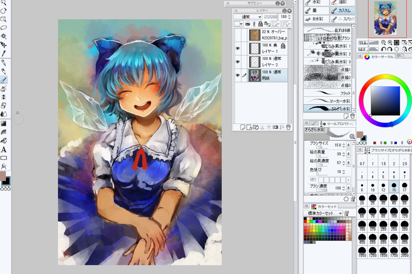Select the Zoom magnifier tool
This screenshot has height=274, width=412.
4,3
